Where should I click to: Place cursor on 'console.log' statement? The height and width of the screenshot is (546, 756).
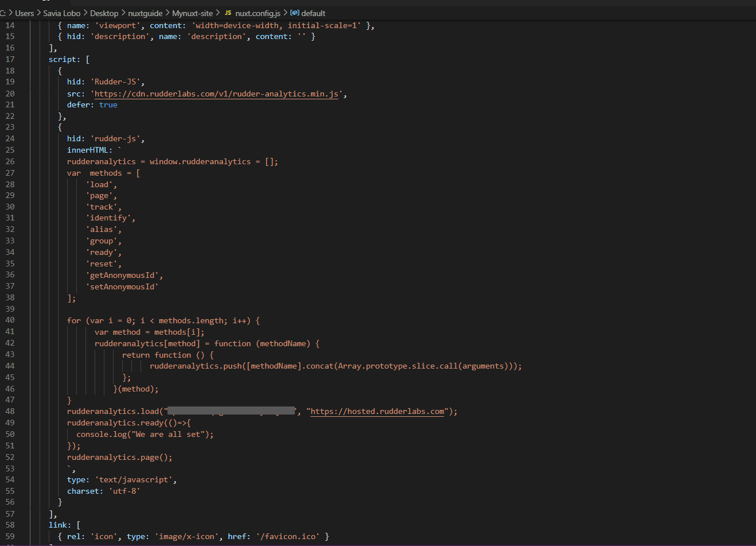[101, 435]
